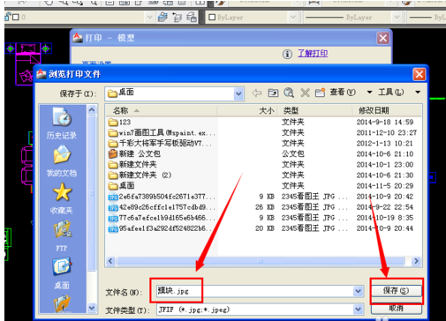Select 桌面 desktop shortcut in sidebar

(62, 273)
